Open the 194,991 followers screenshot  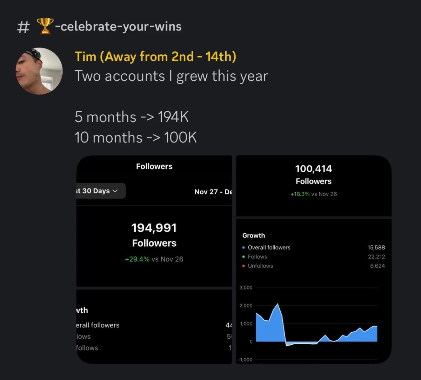tap(154, 260)
